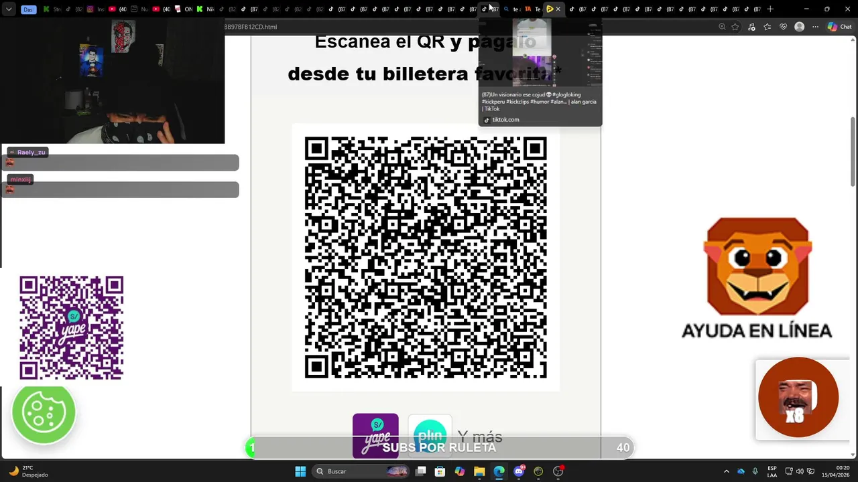Show hidden system tray icons

(x=726, y=471)
